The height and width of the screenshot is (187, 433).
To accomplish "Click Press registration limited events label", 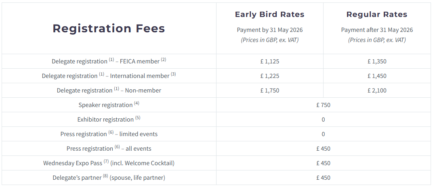I will [x=109, y=134].
